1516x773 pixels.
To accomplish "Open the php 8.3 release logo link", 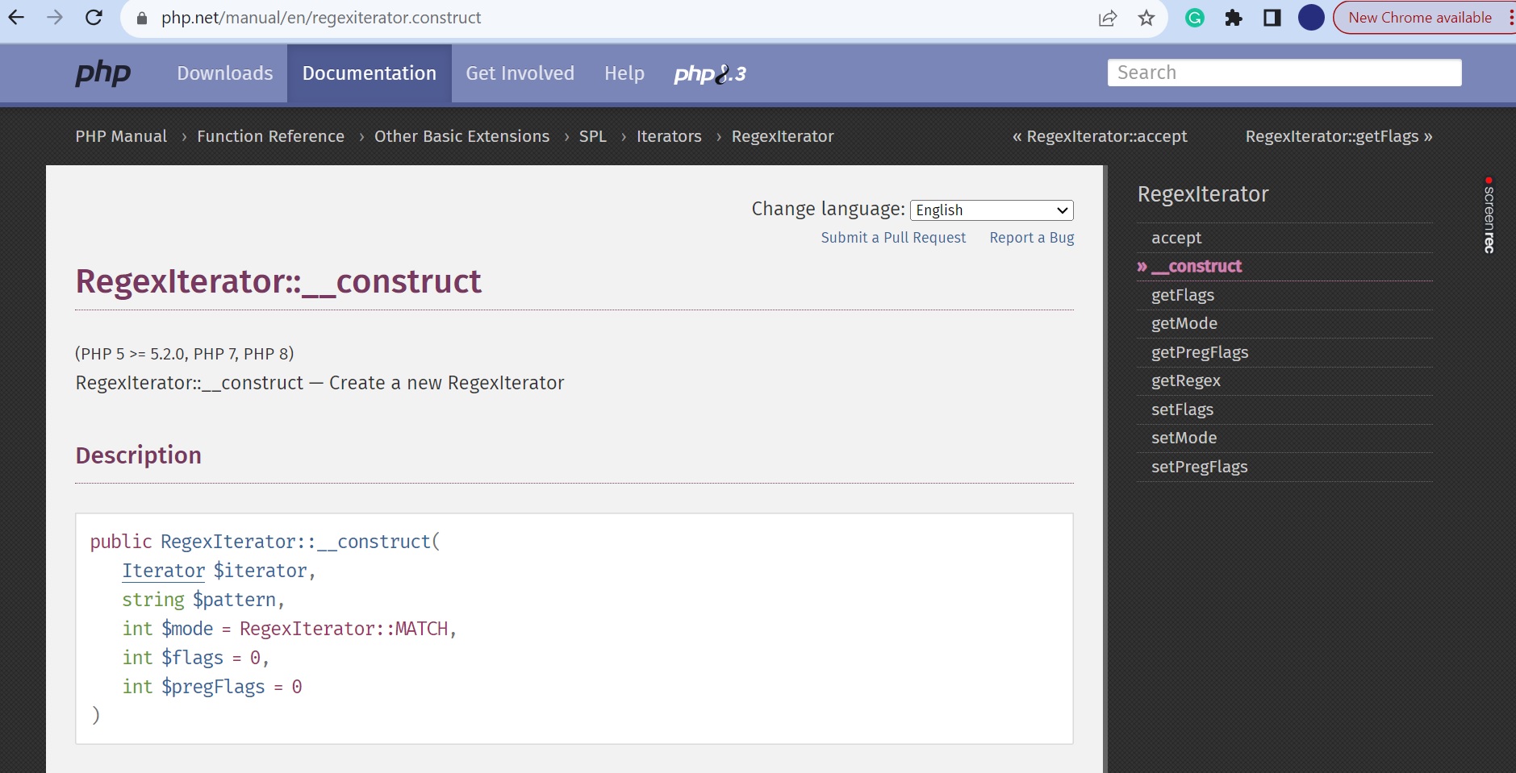I will [x=710, y=74].
